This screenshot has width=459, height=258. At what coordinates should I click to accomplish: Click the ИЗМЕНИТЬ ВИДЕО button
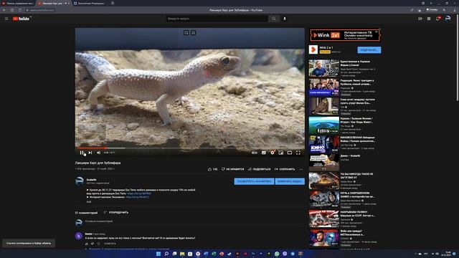point(290,181)
